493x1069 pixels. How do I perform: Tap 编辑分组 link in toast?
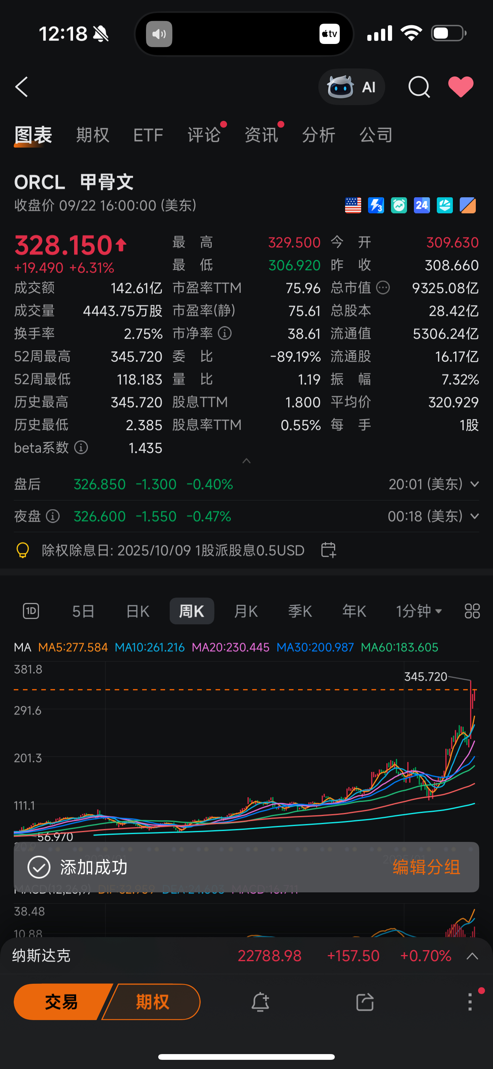pyautogui.click(x=427, y=867)
